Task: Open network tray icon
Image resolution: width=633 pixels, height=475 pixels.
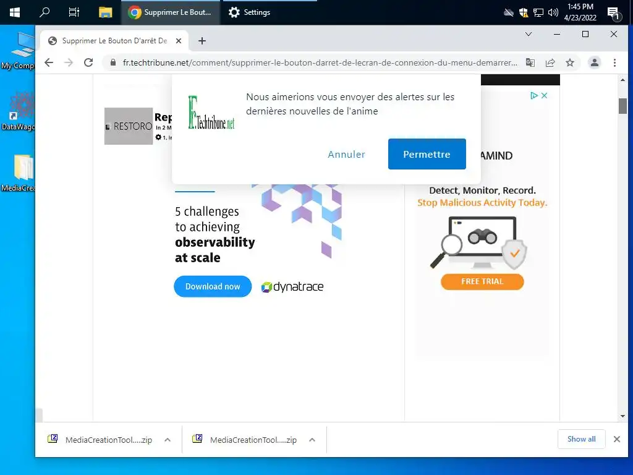Action: point(538,12)
